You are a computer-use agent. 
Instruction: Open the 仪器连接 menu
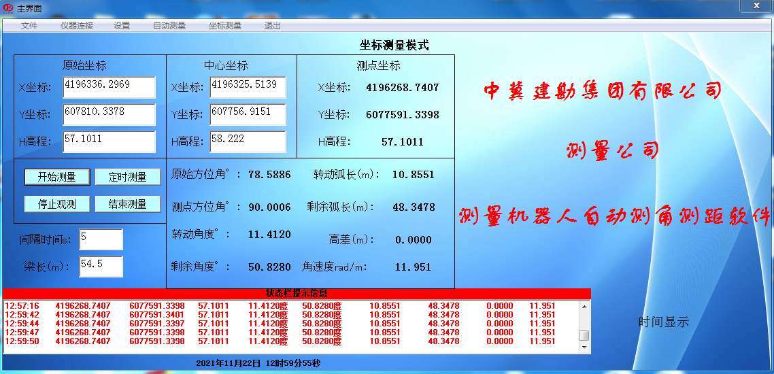[77, 26]
